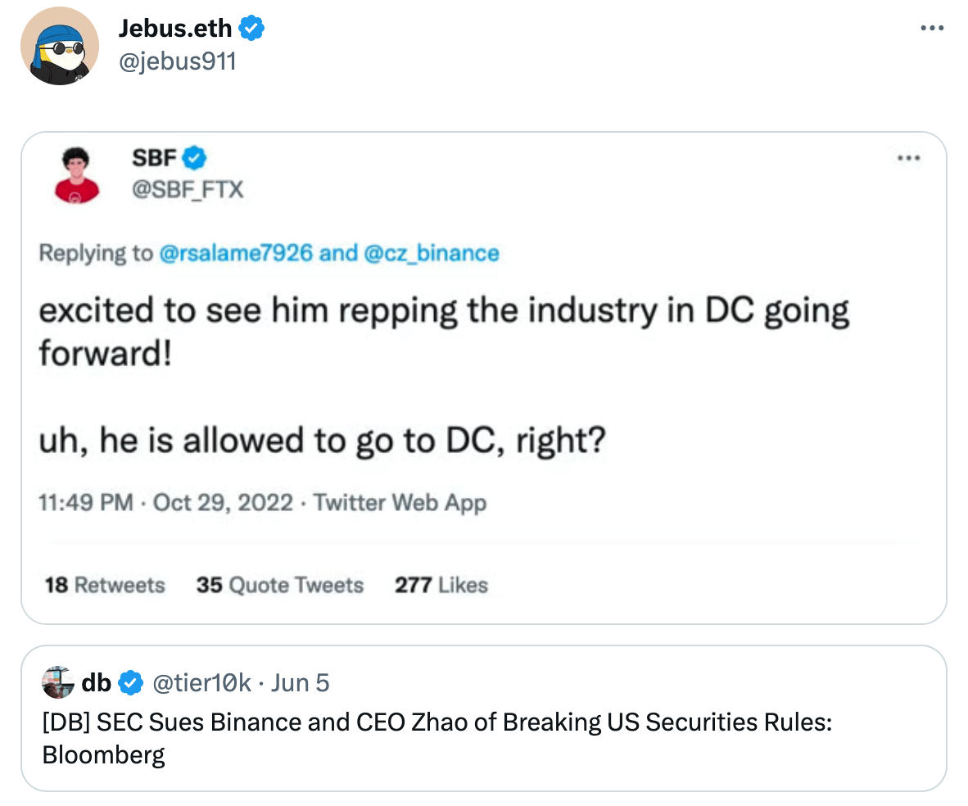View the 18 Retweets list

pos(105,585)
